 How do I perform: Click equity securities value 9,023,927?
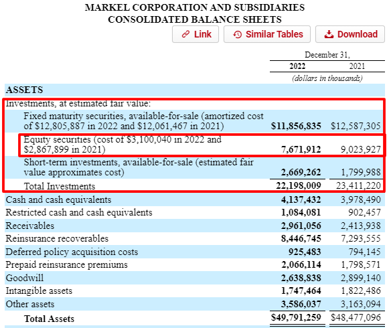(x=361, y=149)
